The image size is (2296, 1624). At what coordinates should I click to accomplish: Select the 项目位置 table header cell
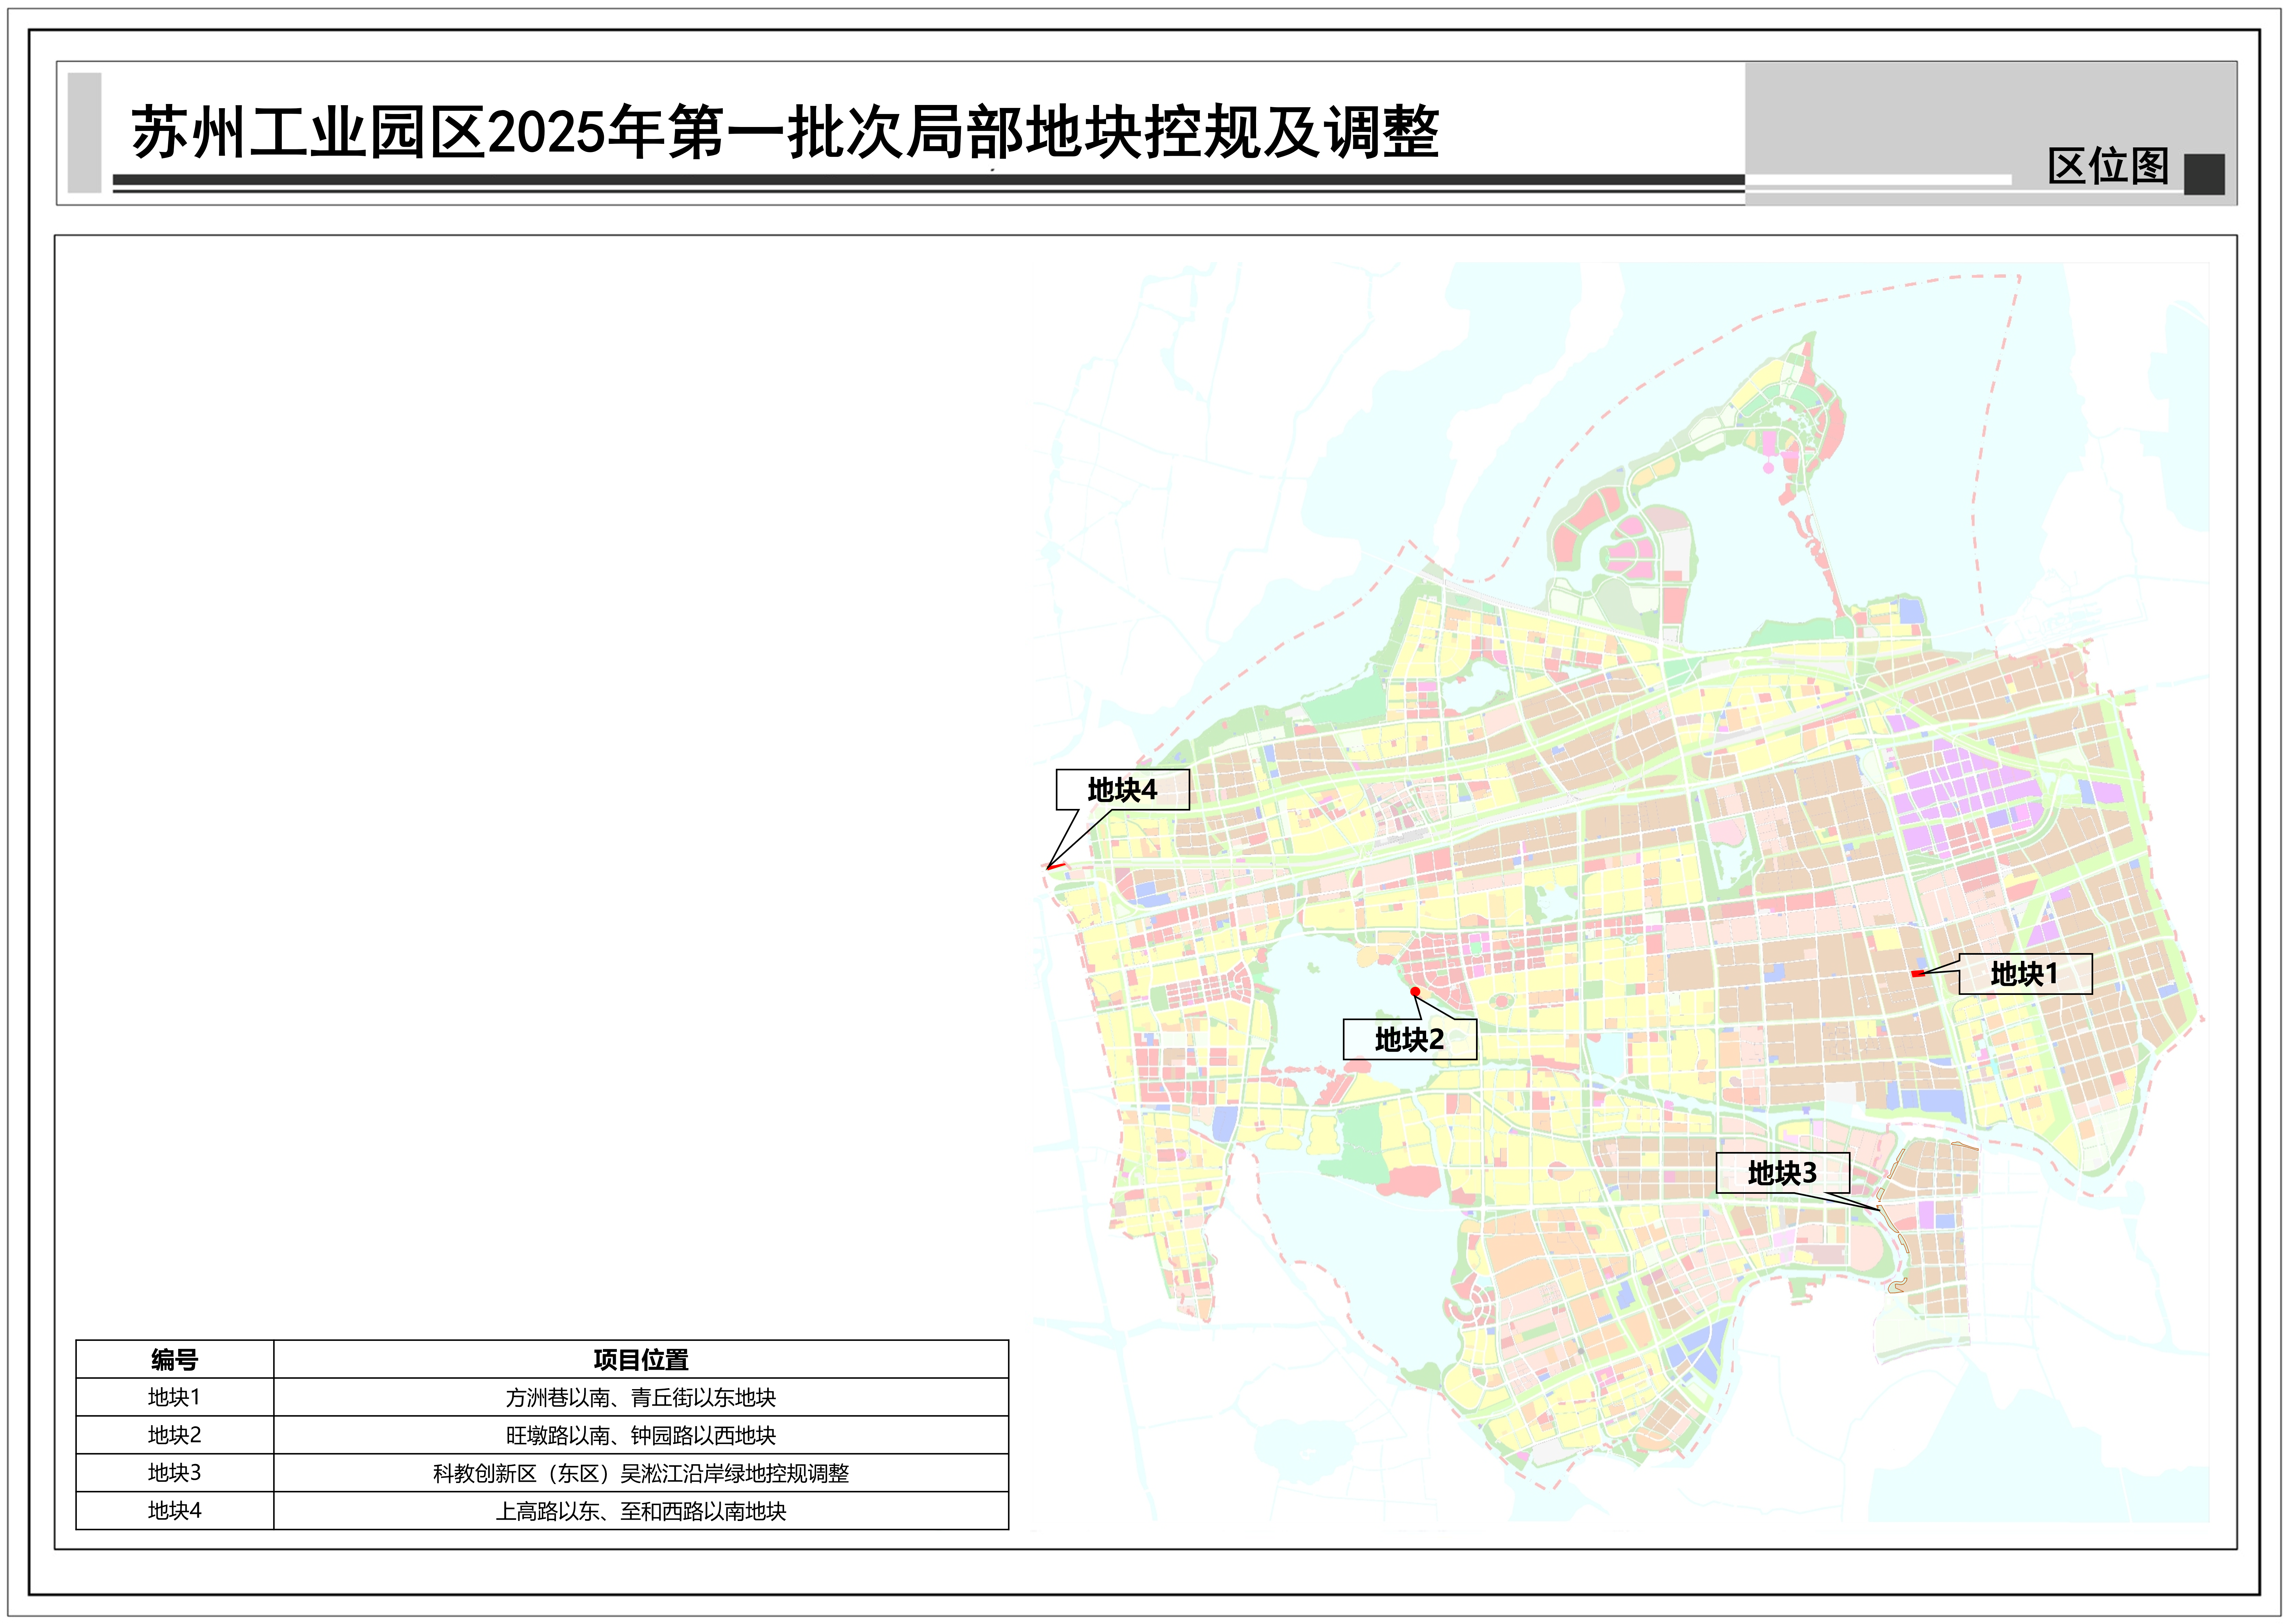point(641,1360)
